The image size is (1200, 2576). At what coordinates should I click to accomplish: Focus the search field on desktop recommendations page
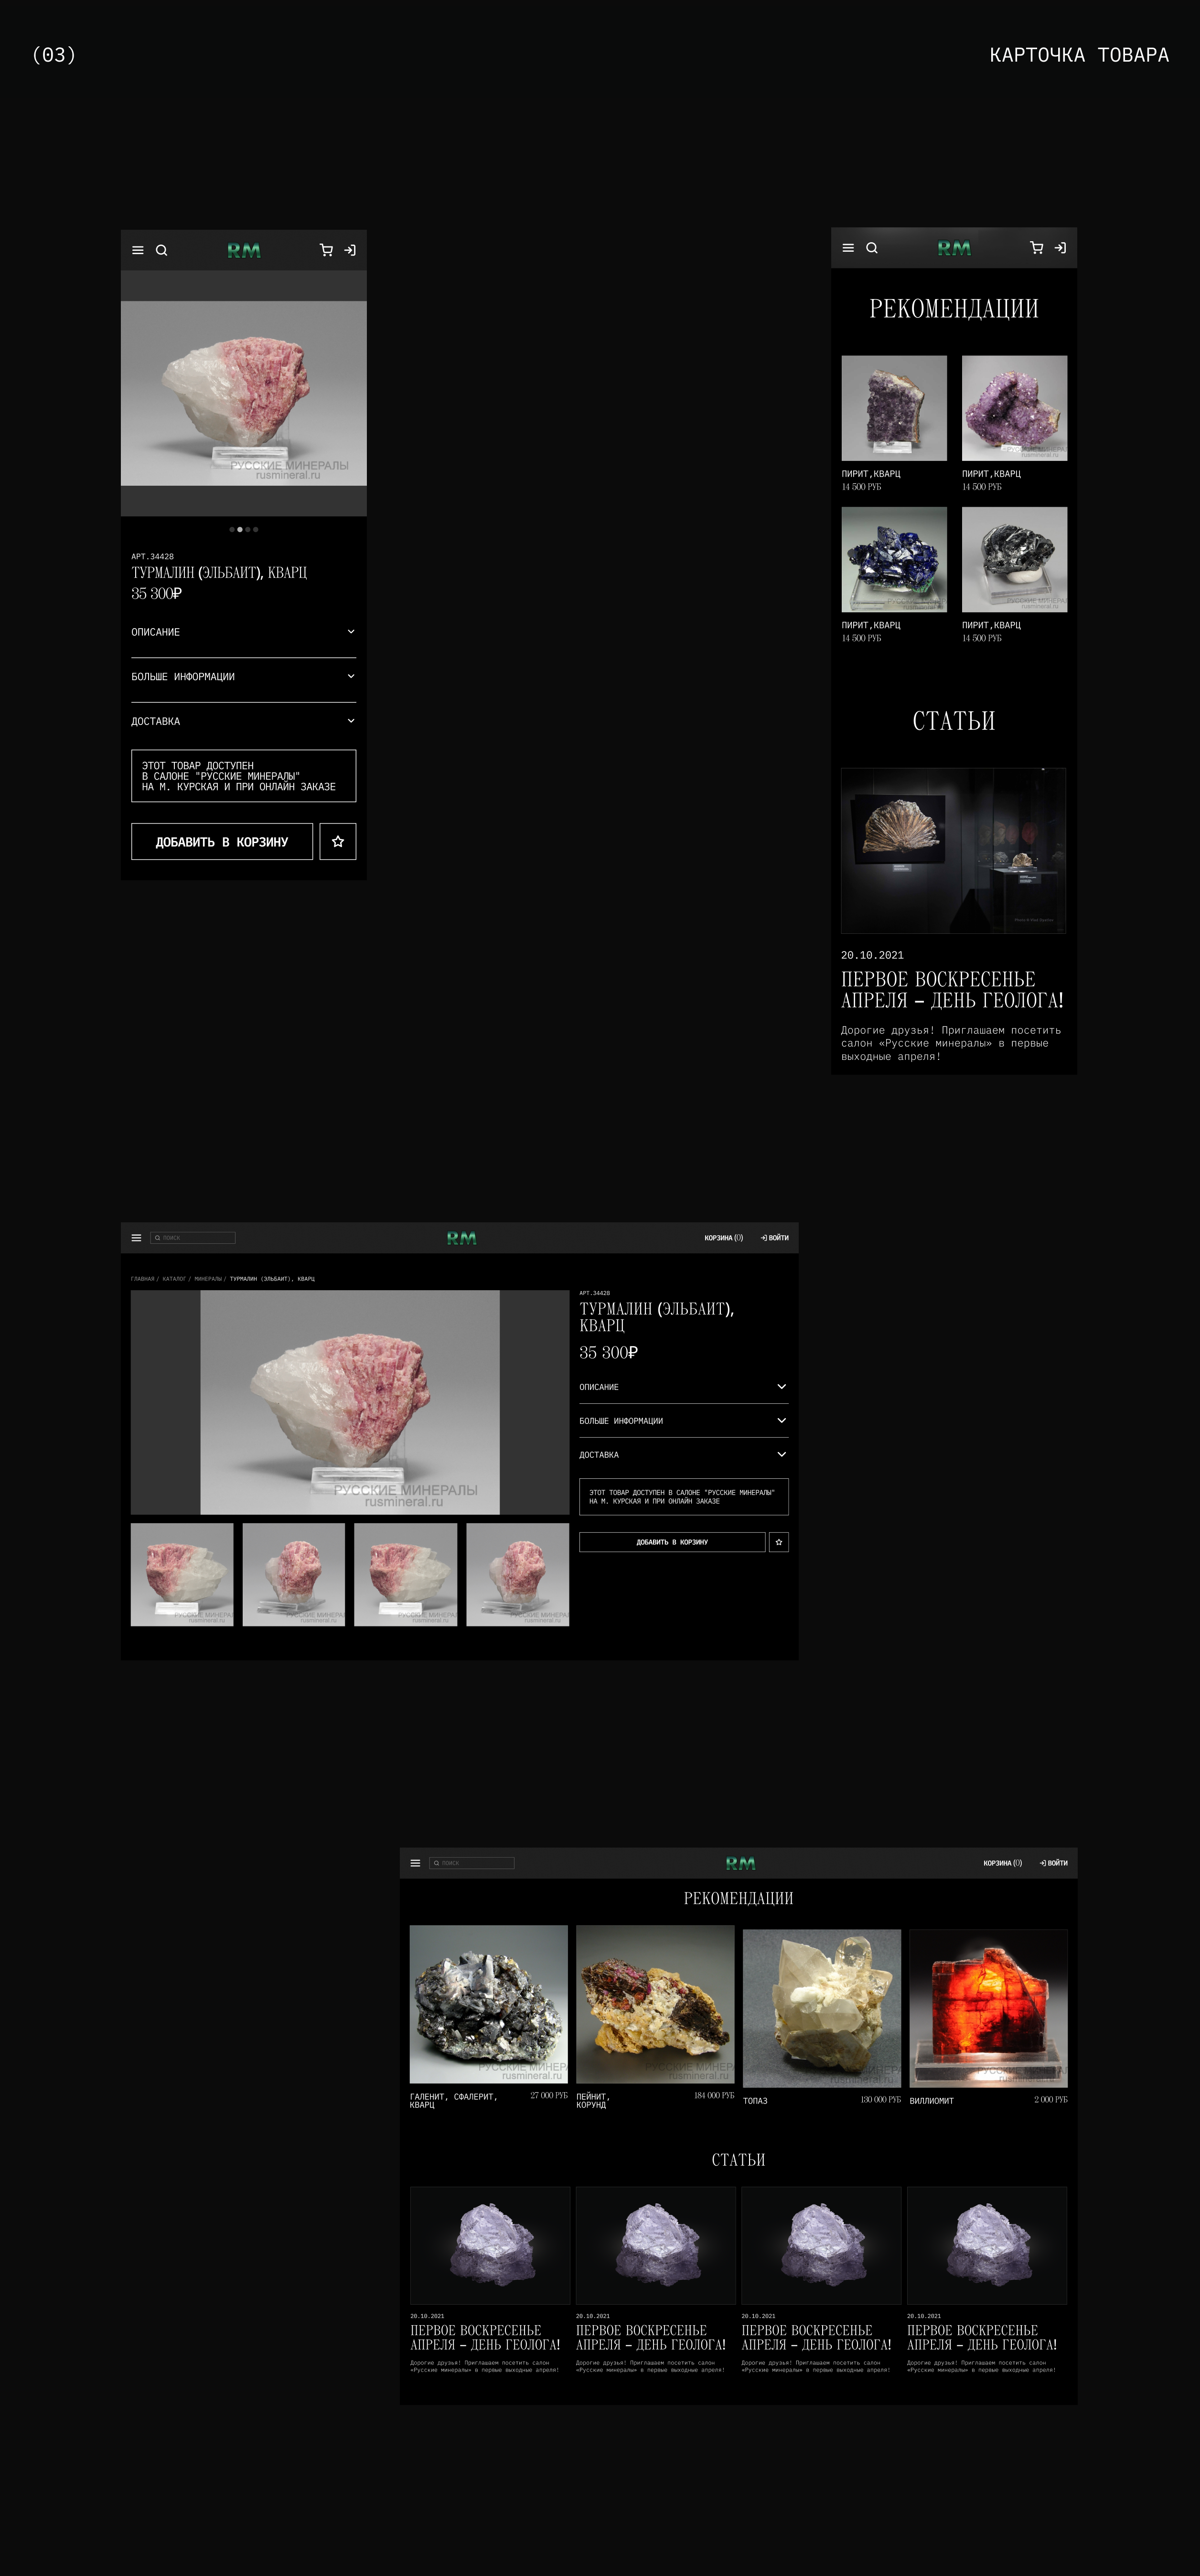[x=472, y=1863]
